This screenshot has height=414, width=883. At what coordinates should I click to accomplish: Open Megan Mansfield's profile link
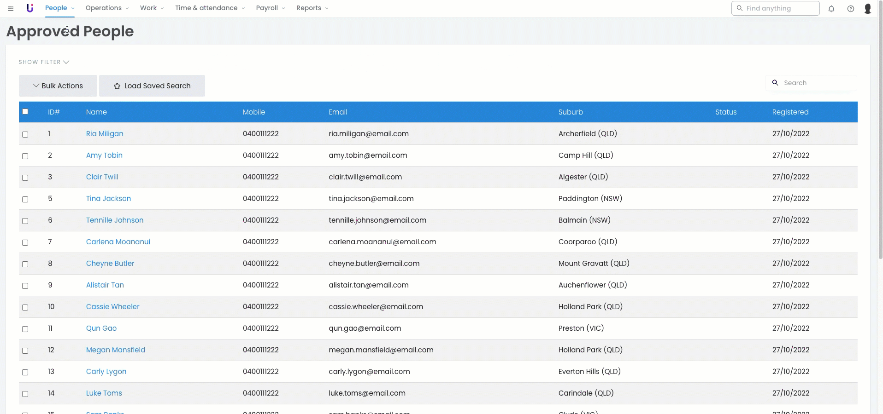tap(116, 350)
